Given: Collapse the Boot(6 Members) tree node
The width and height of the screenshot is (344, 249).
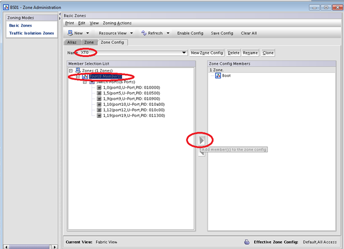Looking at the screenshot, I should point(78,76).
